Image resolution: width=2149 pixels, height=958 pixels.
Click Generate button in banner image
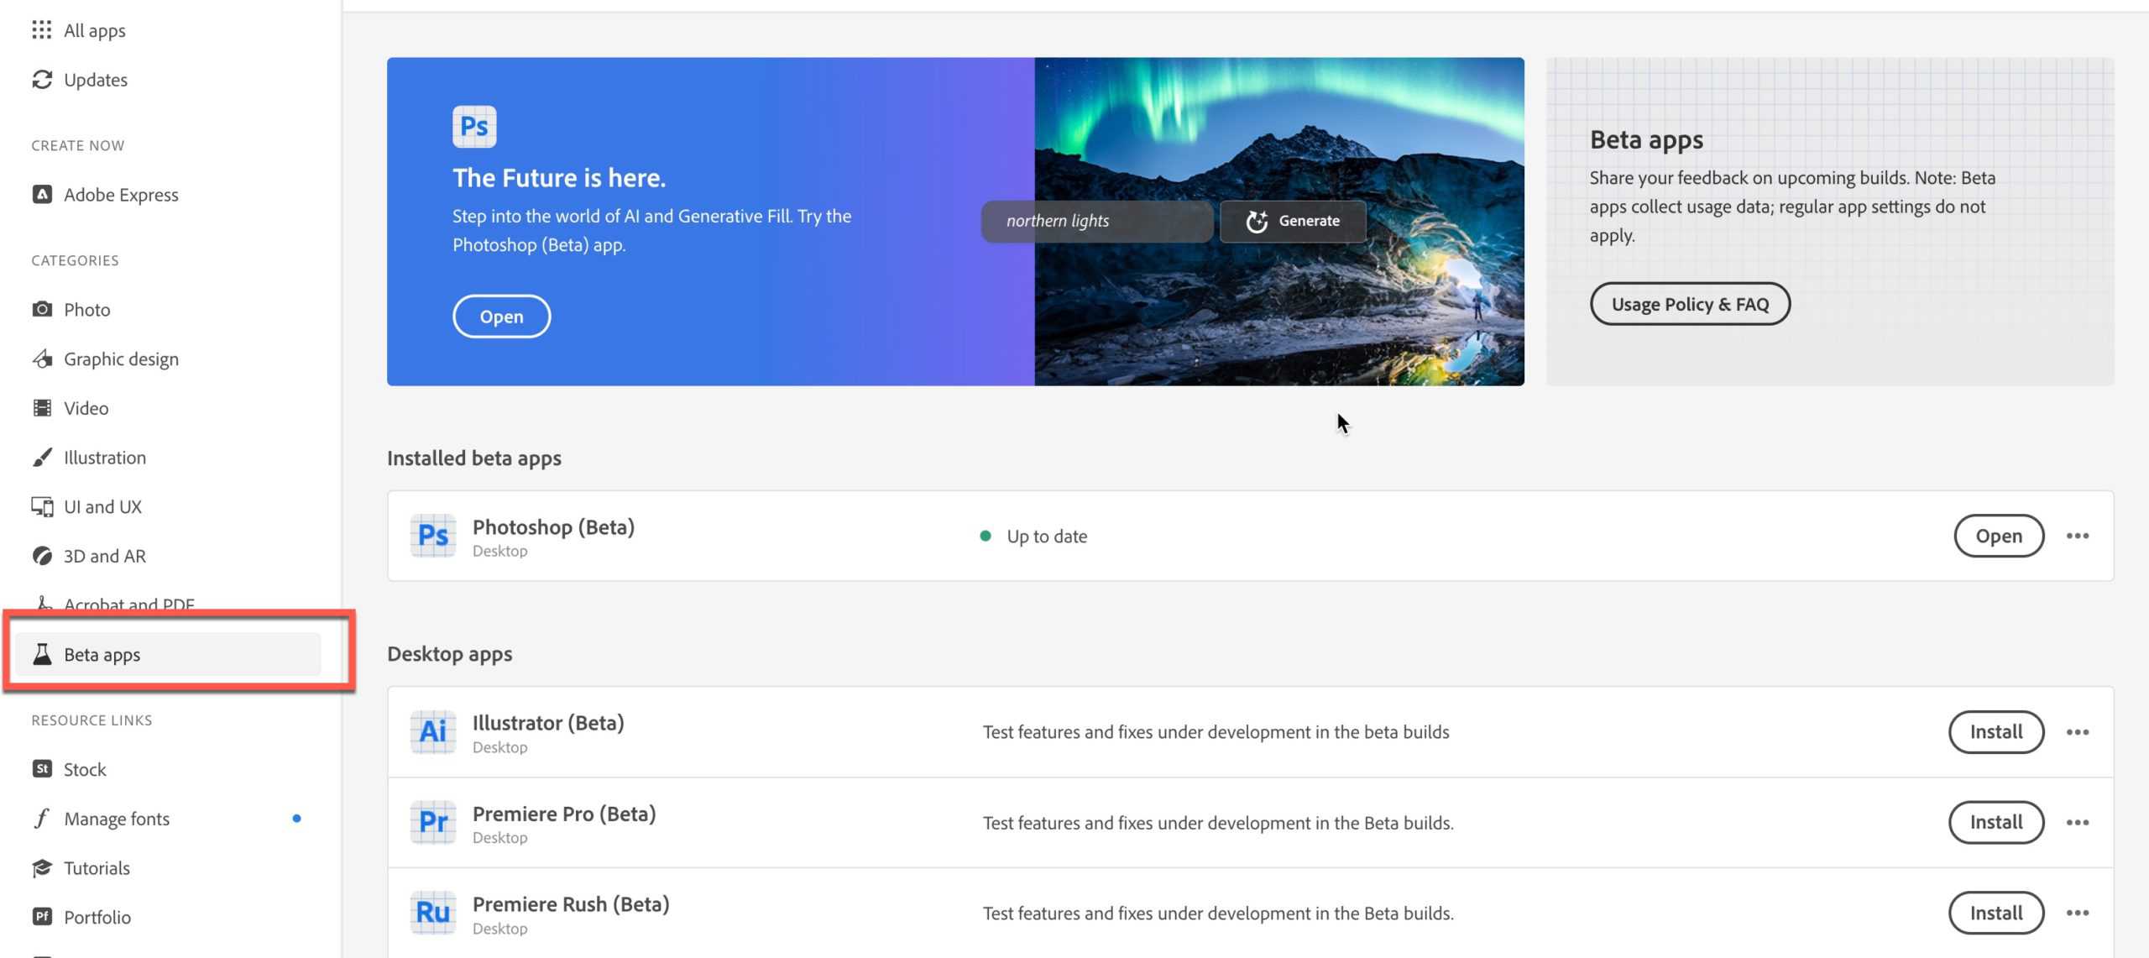1293,221
